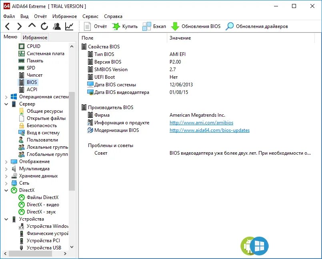Click sidebar horizontal scrollbar right arrow

(65, 253)
